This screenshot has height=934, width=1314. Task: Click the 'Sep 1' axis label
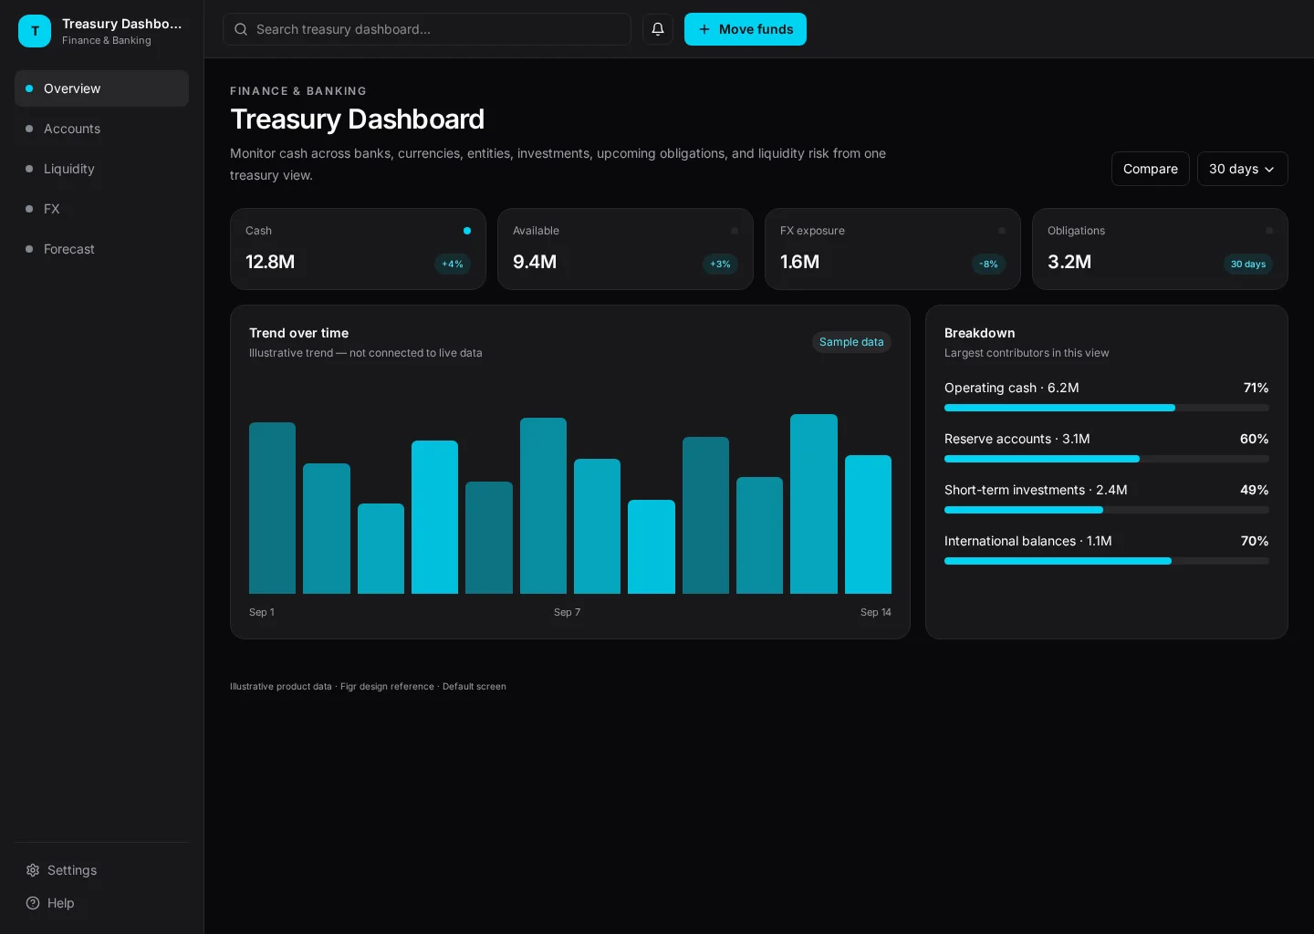click(262, 612)
